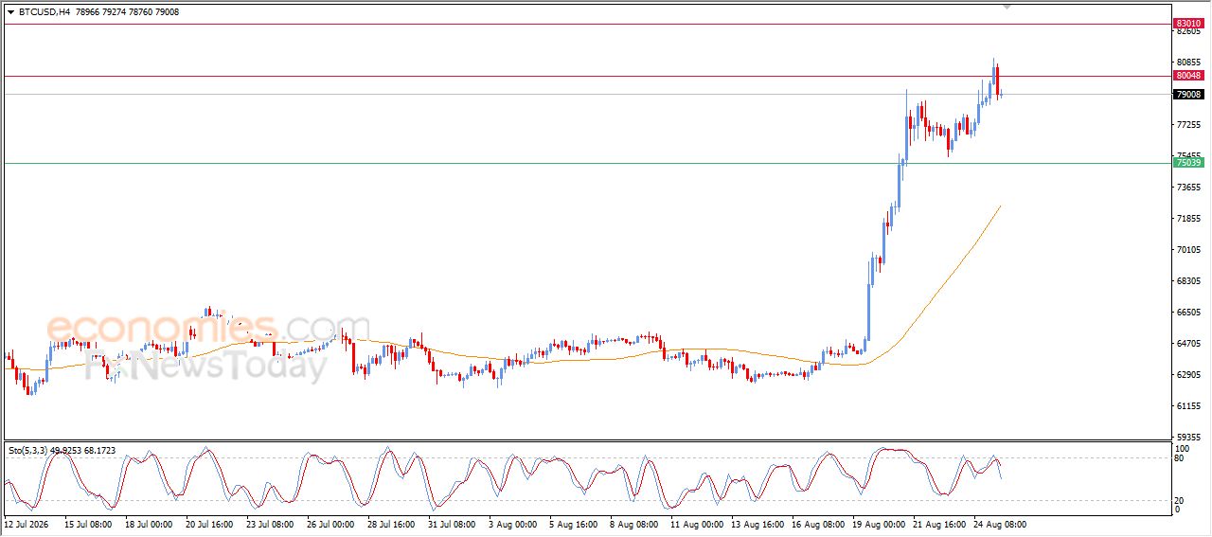1212x537 pixels.
Task: Click the time axis label 31 Jul 08:00
Action: tap(454, 524)
